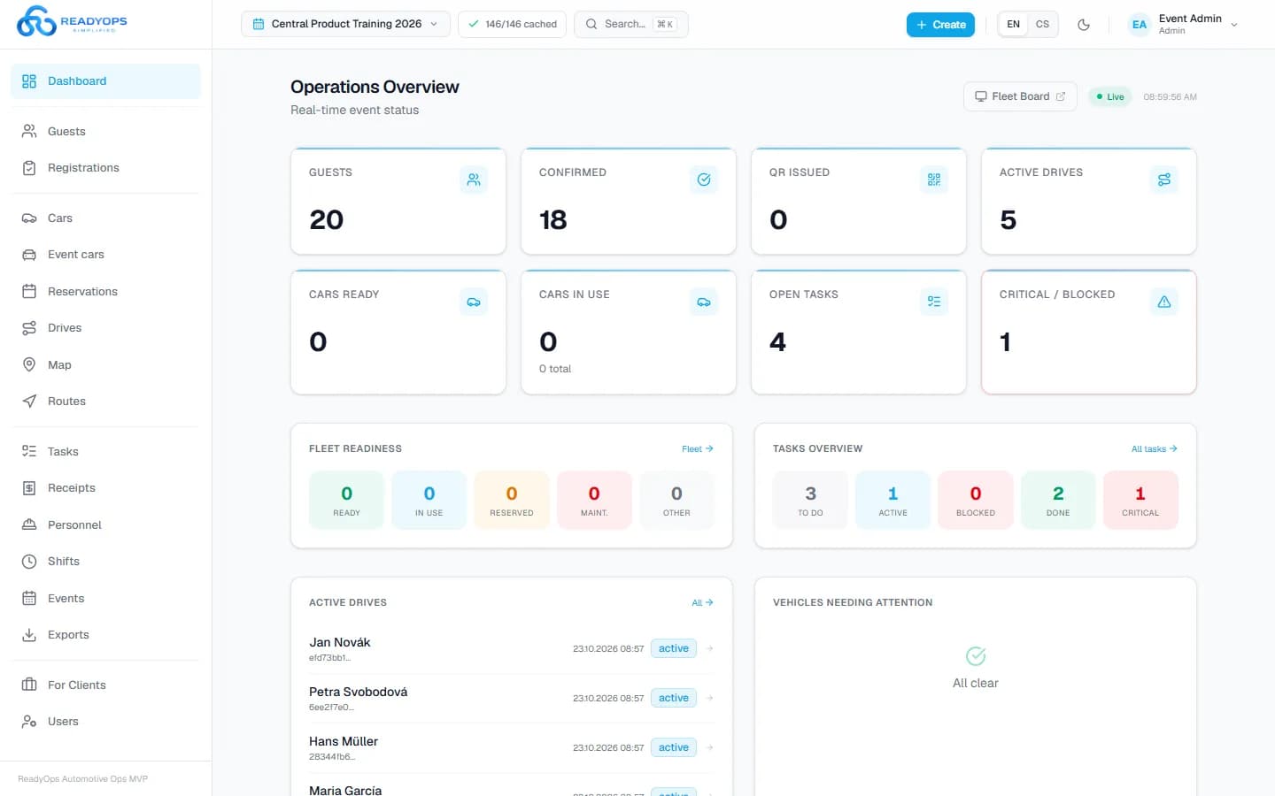The width and height of the screenshot is (1275, 796).
Task: Click the Tasks checklist icon in sidebar
Action: [x=29, y=452]
